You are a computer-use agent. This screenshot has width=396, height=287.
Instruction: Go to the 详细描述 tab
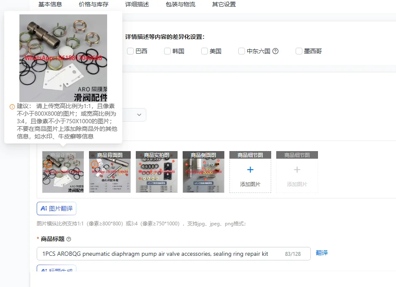137,4
